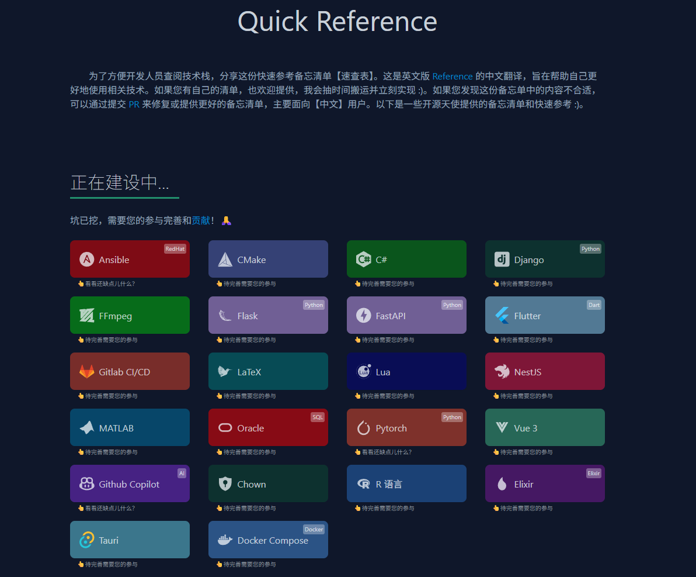Click the LaTeX bird icon

[225, 371]
